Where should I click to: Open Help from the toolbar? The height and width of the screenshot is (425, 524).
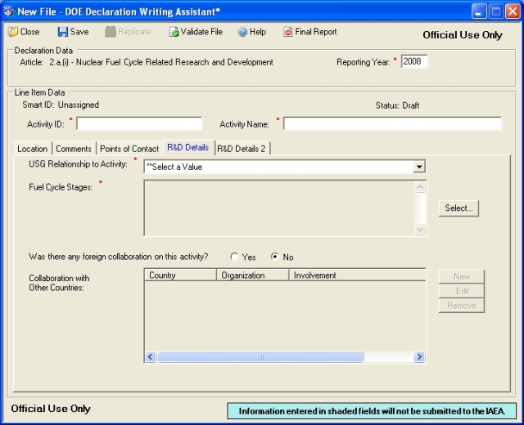[242, 32]
